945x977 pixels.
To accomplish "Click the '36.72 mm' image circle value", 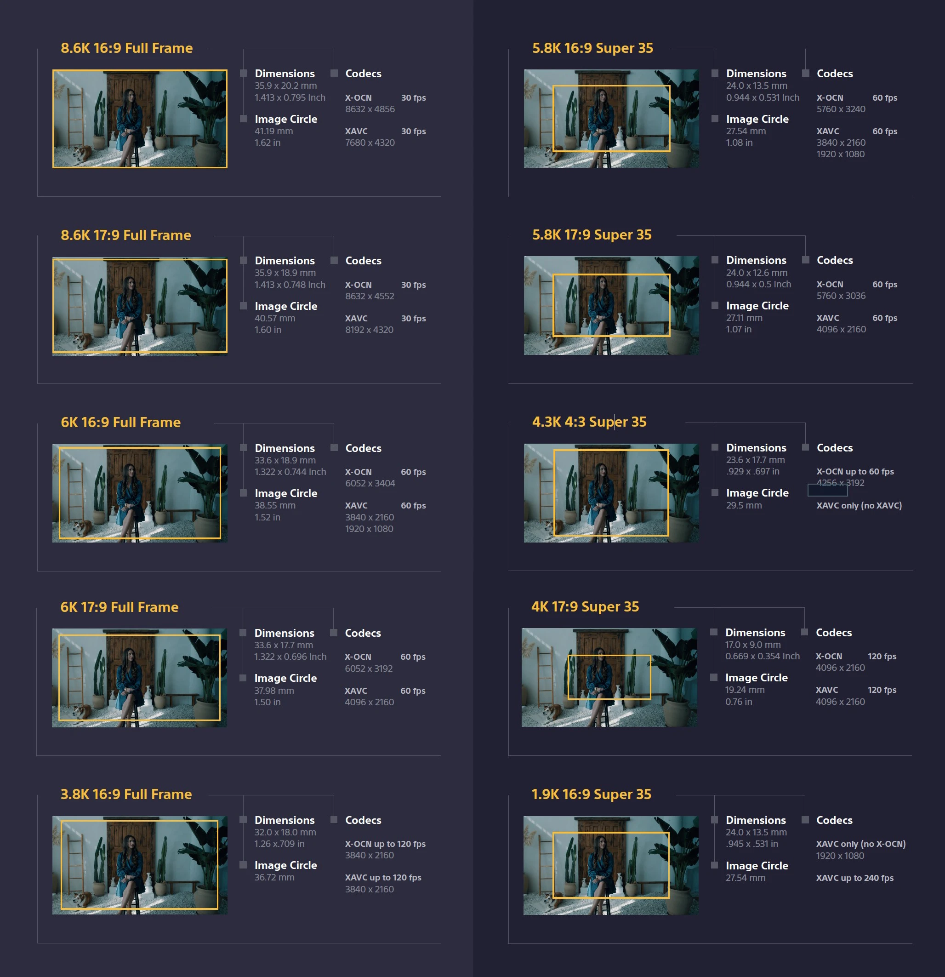I will click(x=274, y=877).
